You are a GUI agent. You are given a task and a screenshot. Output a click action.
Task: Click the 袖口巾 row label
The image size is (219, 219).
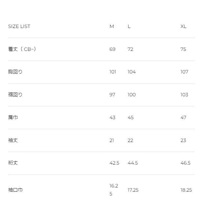click(15, 190)
